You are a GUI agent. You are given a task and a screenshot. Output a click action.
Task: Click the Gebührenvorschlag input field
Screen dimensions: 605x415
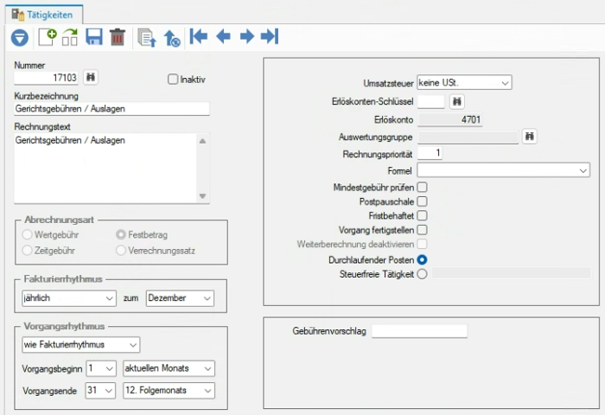click(x=419, y=331)
